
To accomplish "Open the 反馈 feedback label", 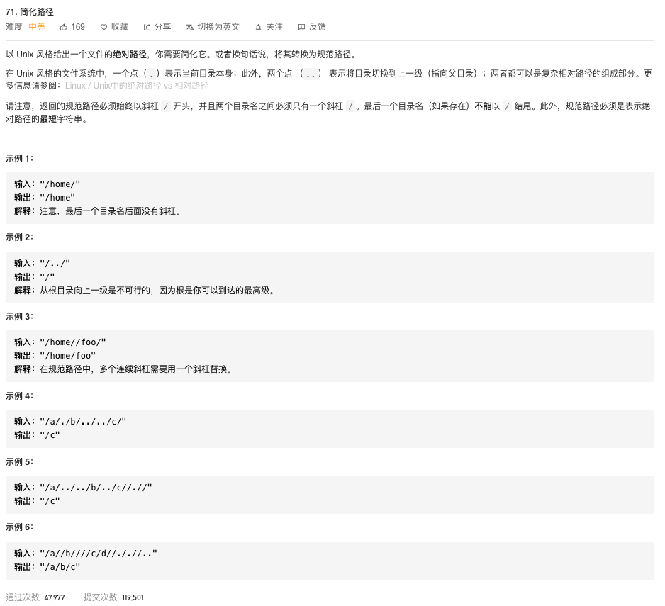I will coord(318,27).
